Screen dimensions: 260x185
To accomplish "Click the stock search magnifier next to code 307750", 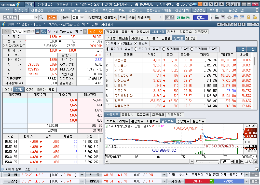I will tap(33, 31).
